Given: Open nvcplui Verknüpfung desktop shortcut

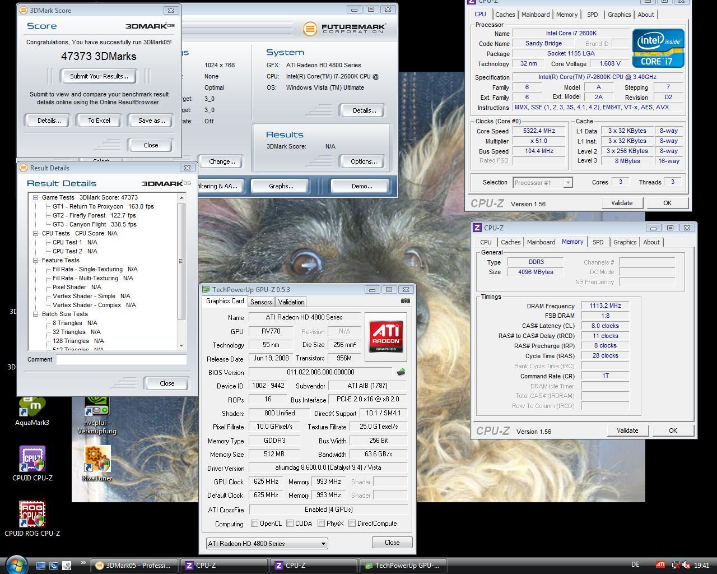Looking at the screenshot, I should tap(97, 415).
